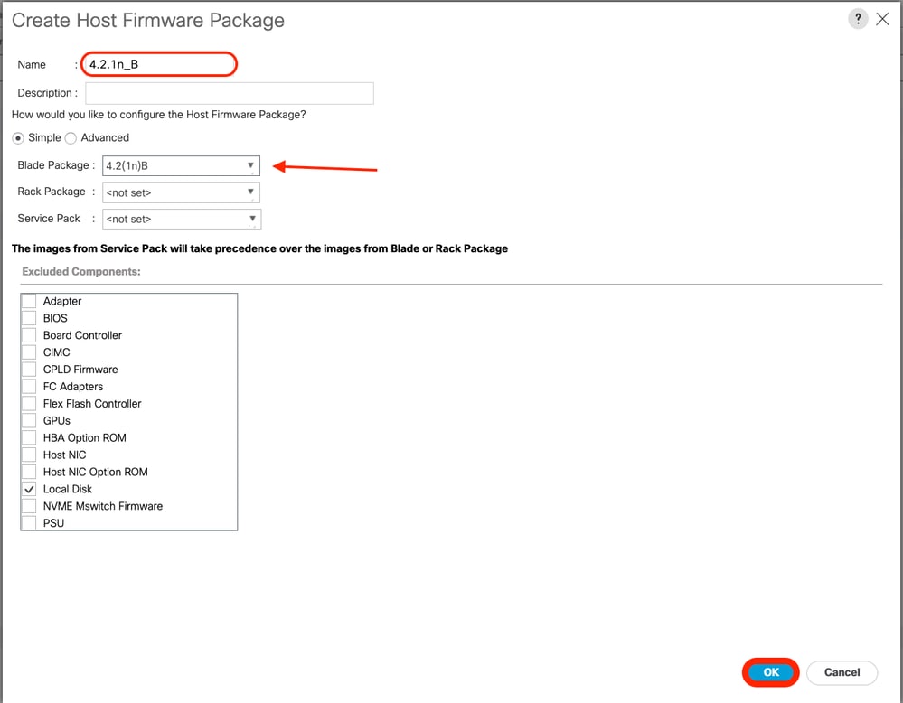This screenshot has height=703, width=903.
Task: Check the NVME Mswitch Firmware checkbox
Action: (29, 506)
